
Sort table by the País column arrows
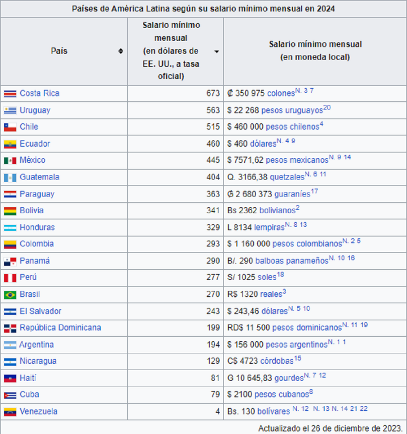pyautogui.click(x=121, y=51)
